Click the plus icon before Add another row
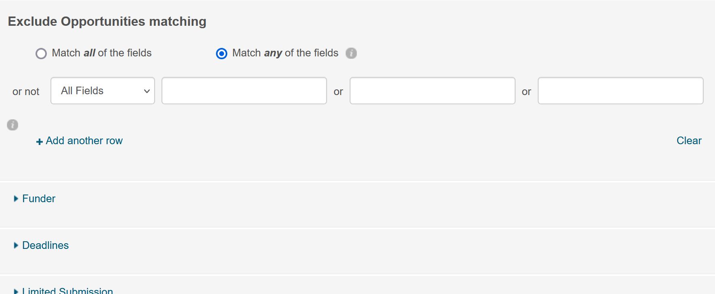The height and width of the screenshot is (294, 715). [x=40, y=142]
